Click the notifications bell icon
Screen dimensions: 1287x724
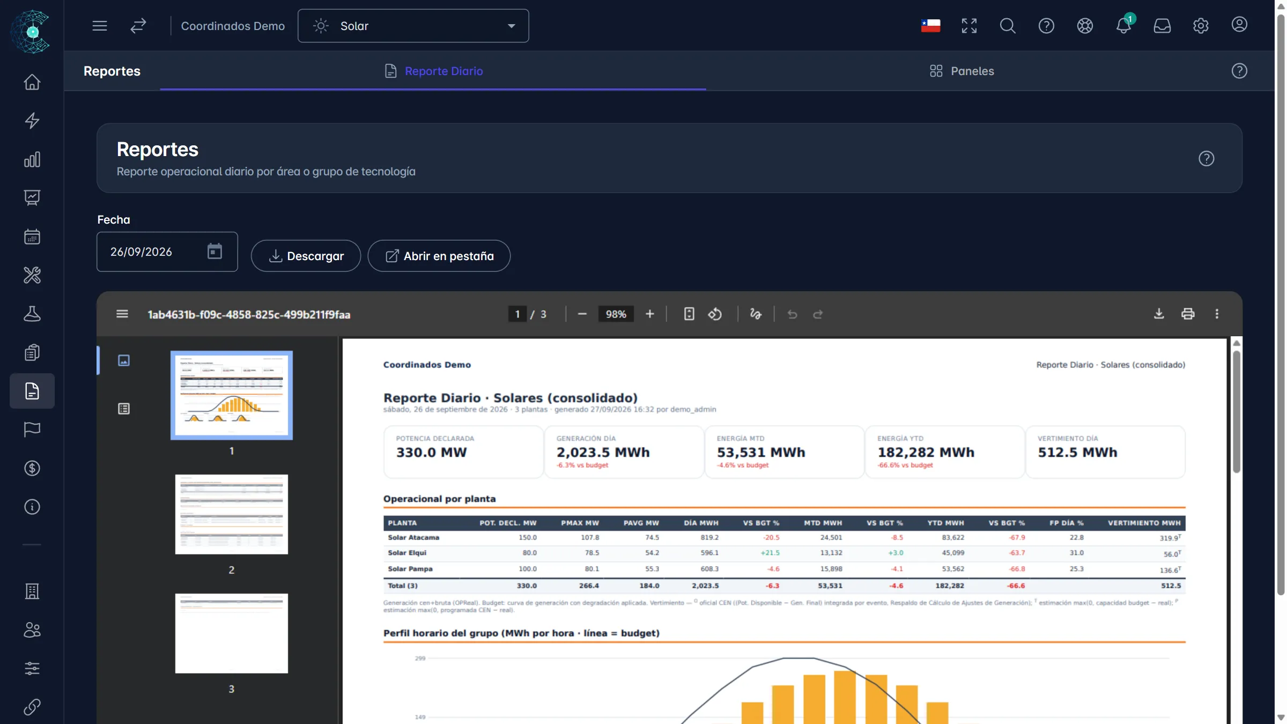pos(1123,26)
